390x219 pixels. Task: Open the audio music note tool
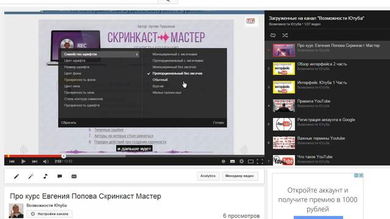coord(45,176)
